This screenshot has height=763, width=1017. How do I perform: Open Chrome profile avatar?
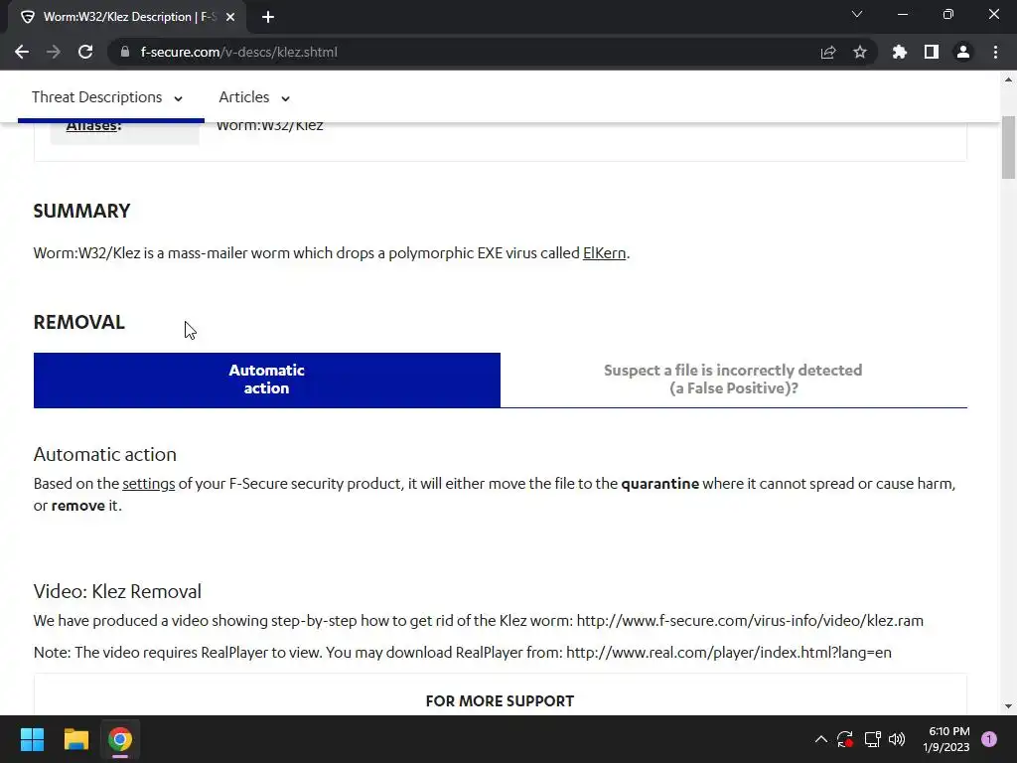pos(963,52)
